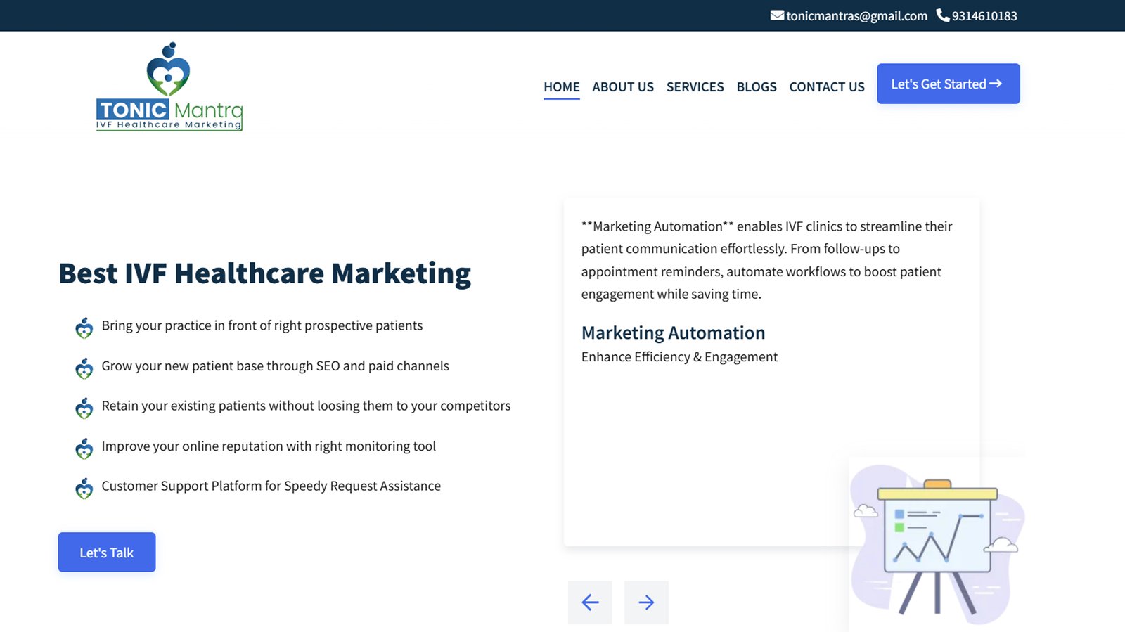Click the Best IVF Healthcare Marketing heading

coord(264,273)
